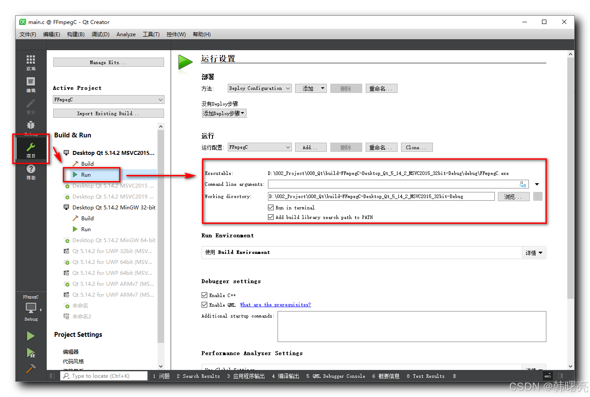This screenshot has width=590, height=397.
Task: Insert variable icon in Command line arguments
Action: 523,184
